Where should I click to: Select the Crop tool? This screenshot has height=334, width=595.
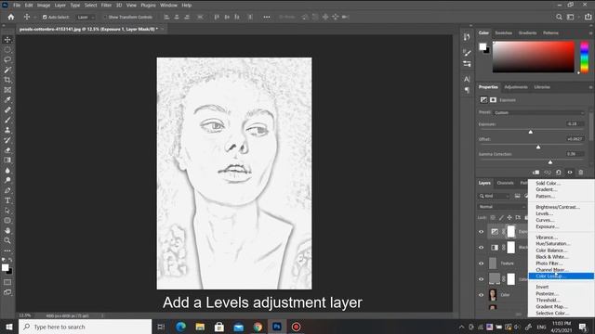(x=7, y=80)
